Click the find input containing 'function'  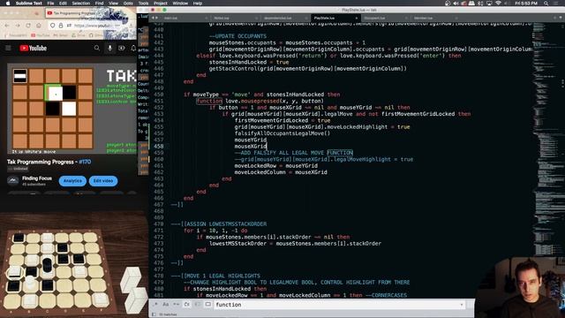pyautogui.click(x=339, y=305)
